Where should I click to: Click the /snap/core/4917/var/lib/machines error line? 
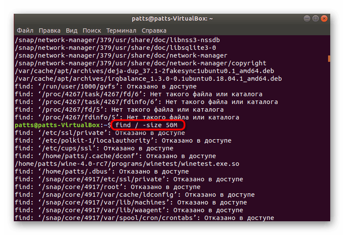(131, 202)
